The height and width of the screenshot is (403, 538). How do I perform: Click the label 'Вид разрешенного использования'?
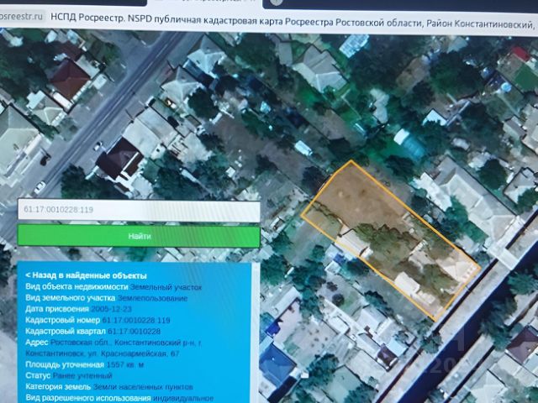(88, 398)
